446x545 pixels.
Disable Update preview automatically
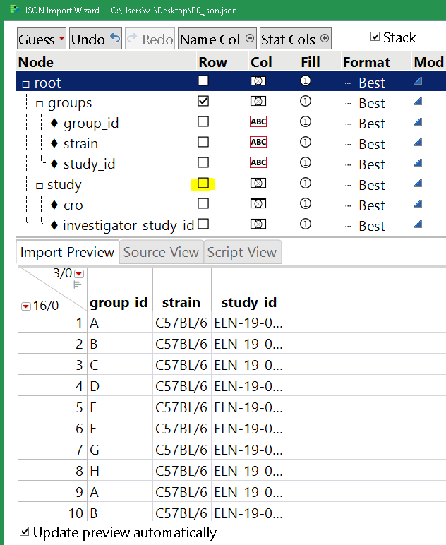tap(25, 532)
